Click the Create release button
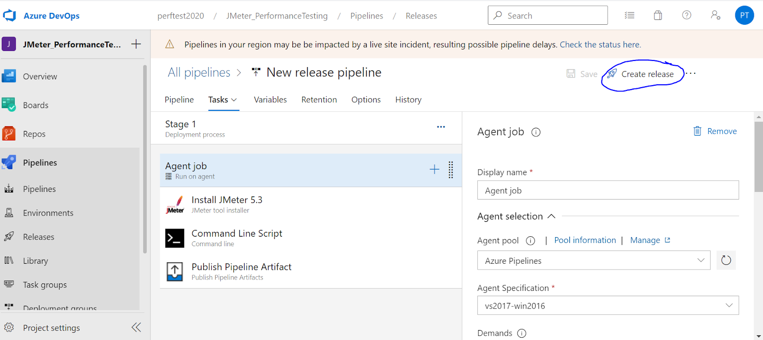This screenshot has width=763, height=340. coord(640,74)
